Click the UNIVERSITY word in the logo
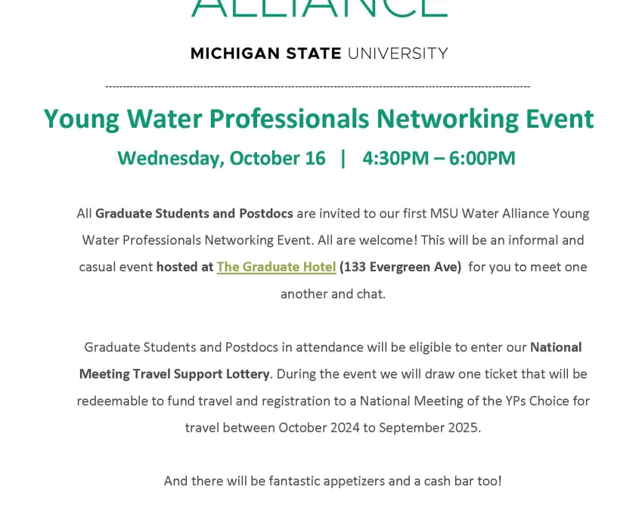 click(398, 54)
